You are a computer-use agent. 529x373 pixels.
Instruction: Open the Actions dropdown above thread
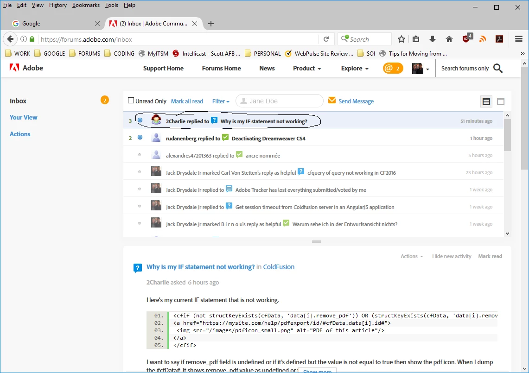(x=412, y=256)
